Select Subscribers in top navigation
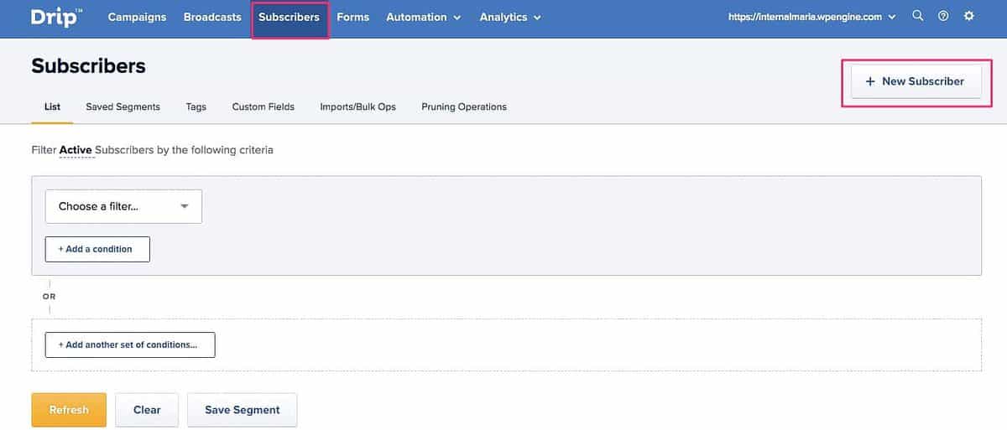This screenshot has width=1007, height=430. pos(290,18)
